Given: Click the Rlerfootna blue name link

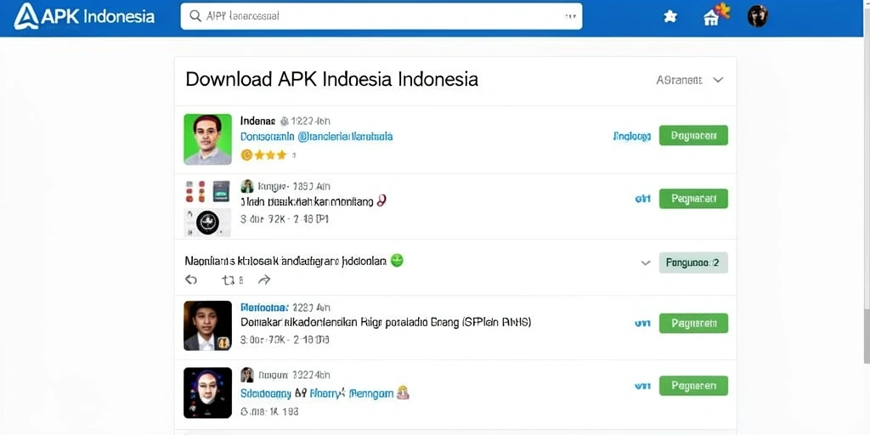Looking at the screenshot, I should click(265, 307).
